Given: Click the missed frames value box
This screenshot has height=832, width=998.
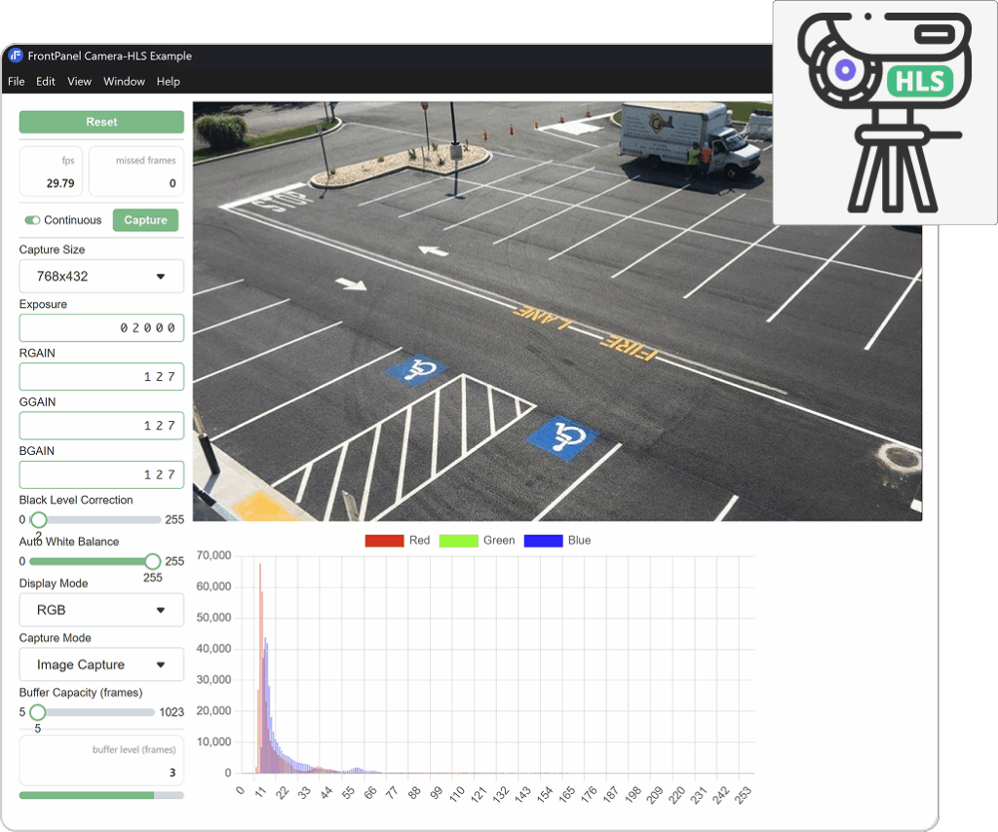Looking at the screenshot, I should tap(136, 171).
